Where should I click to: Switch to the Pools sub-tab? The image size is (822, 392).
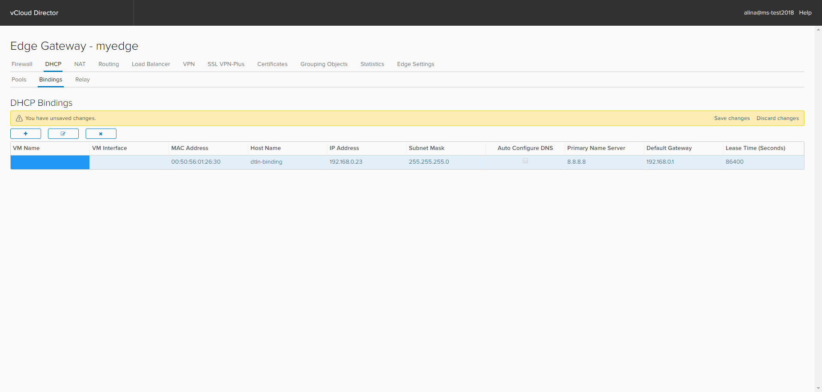coord(19,79)
